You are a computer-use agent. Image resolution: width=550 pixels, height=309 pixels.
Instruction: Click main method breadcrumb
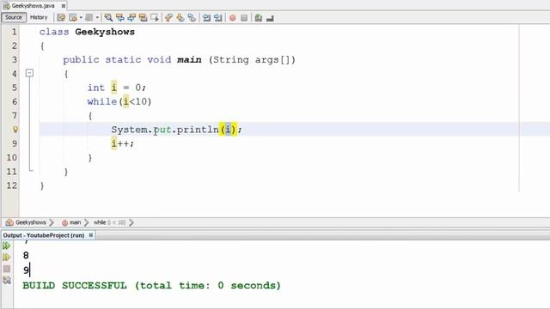coord(75,222)
